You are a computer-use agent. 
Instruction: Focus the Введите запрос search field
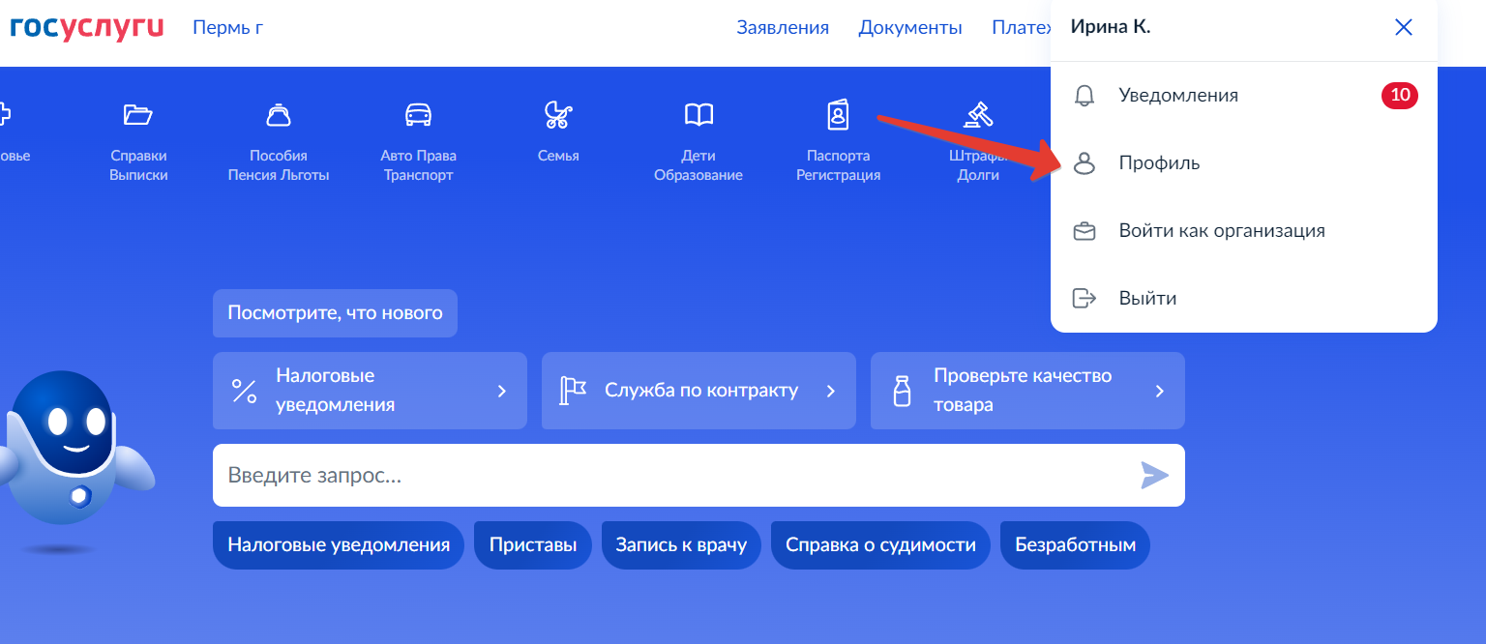tap(668, 475)
